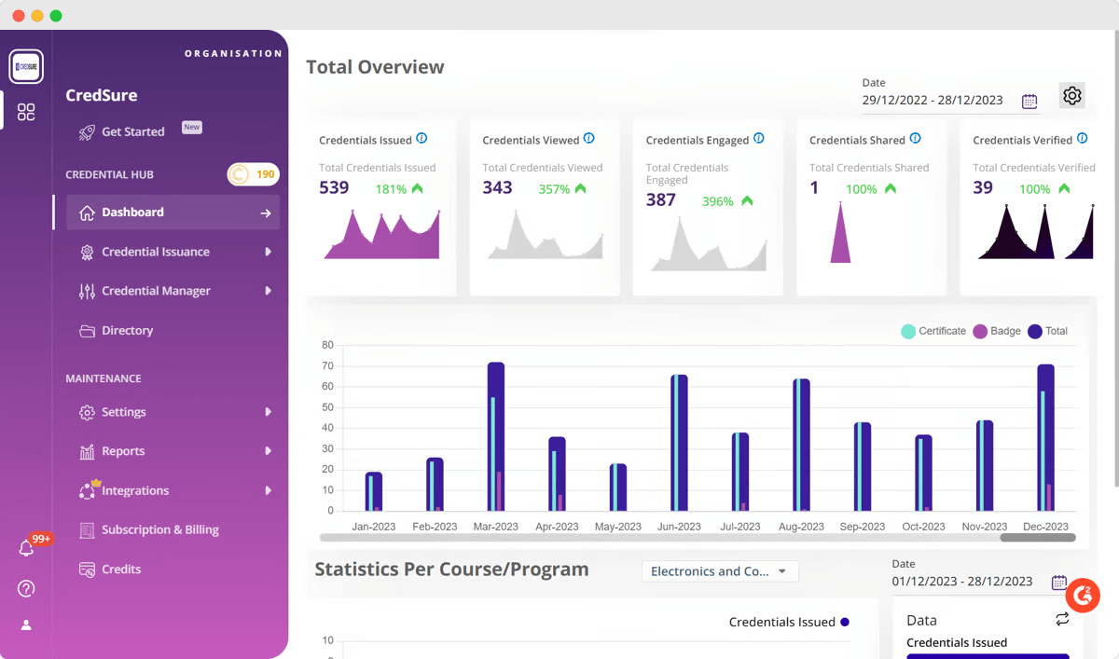Click the chart horizontal scrollbar thumb
This screenshot has height=659, width=1119.
tap(1038, 538)
